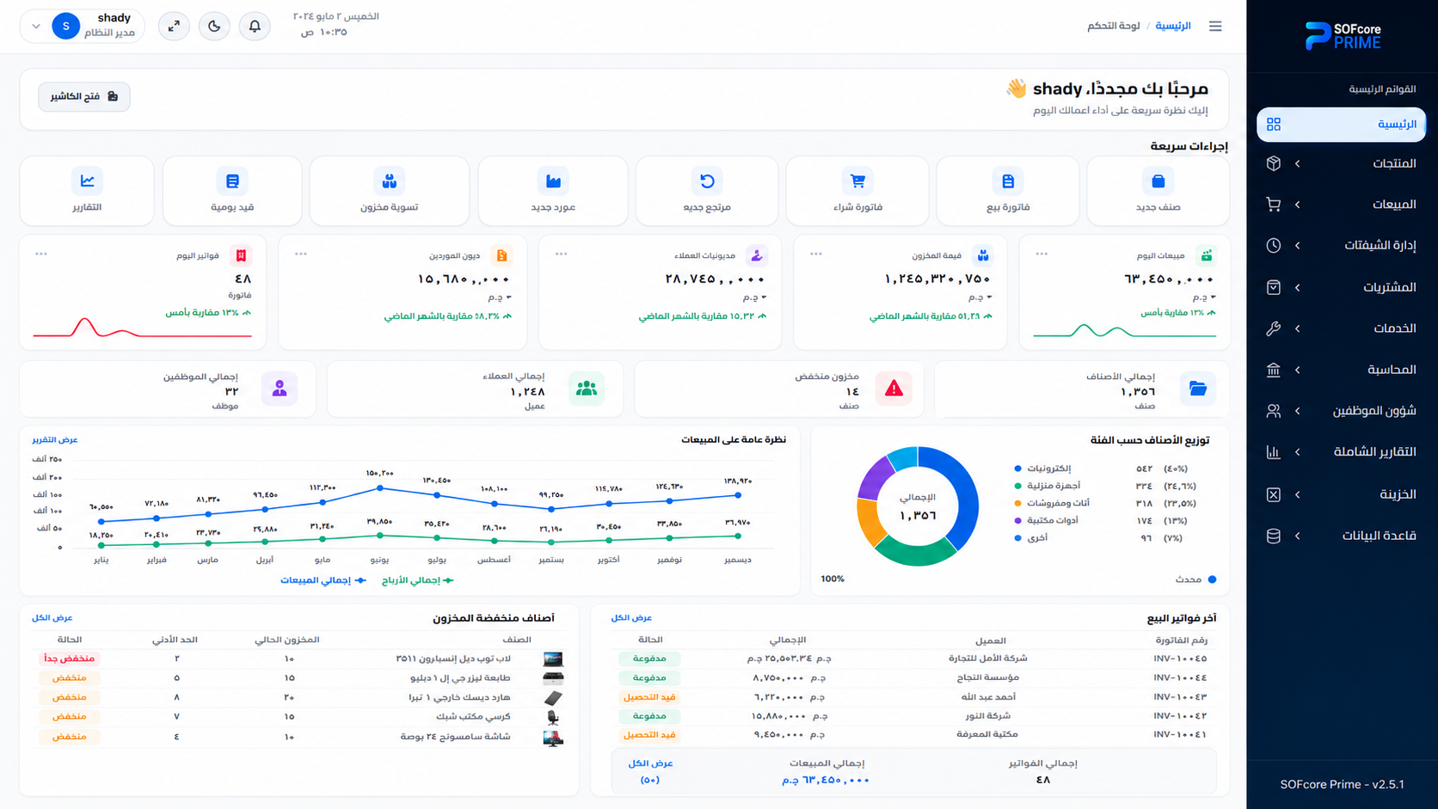Image resolution: width=1438 pixels, height=809 pixels.
Task: Click the فتح الكاشير button
Action: pos(84,96)
